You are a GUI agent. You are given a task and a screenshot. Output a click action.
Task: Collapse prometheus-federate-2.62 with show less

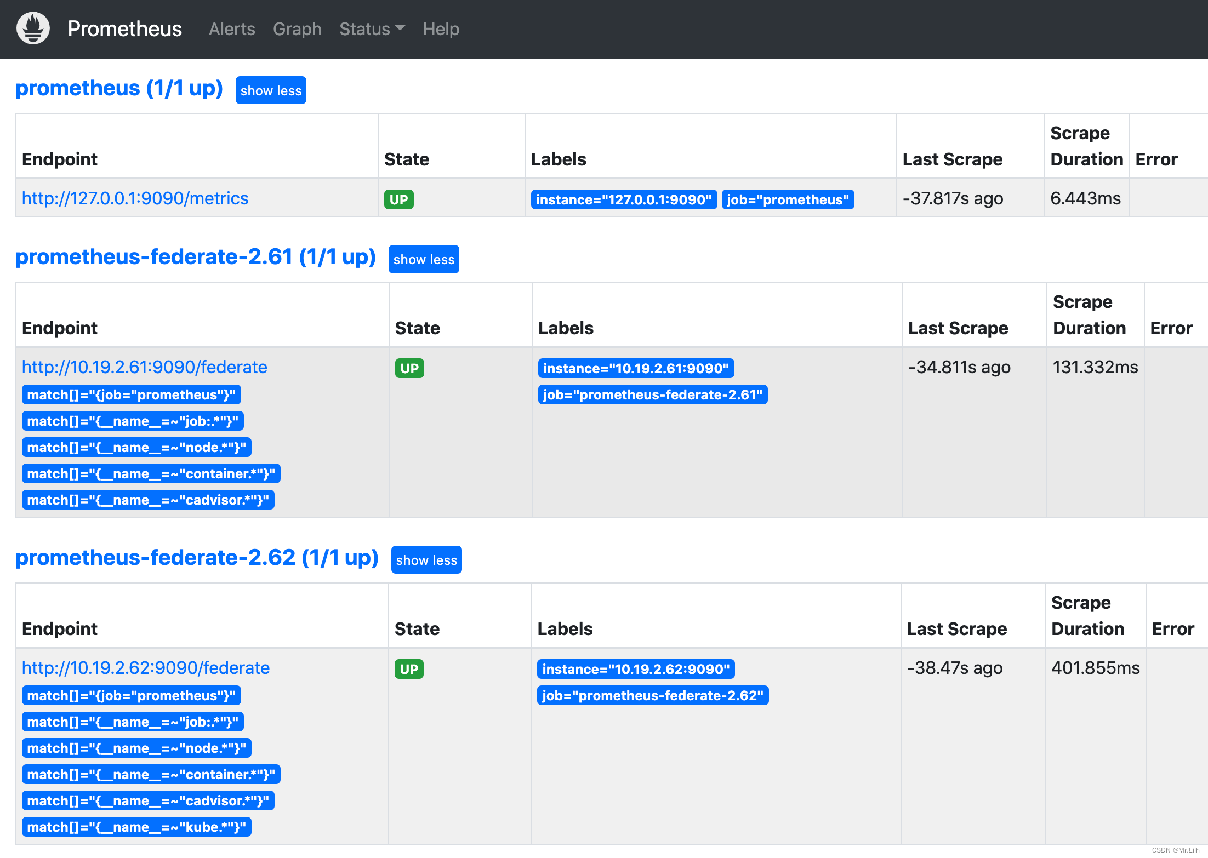426,560
